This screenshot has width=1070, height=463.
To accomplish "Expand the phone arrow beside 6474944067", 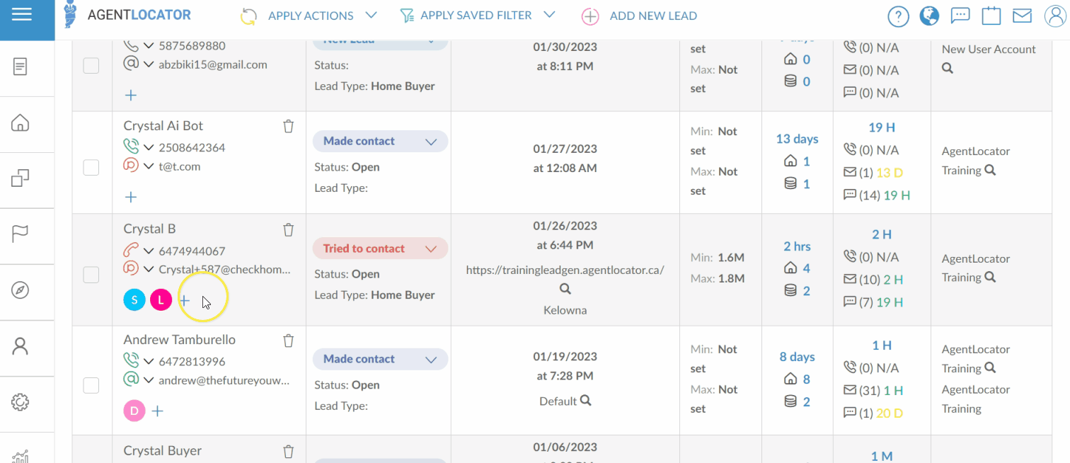I will tap(149, 251).
